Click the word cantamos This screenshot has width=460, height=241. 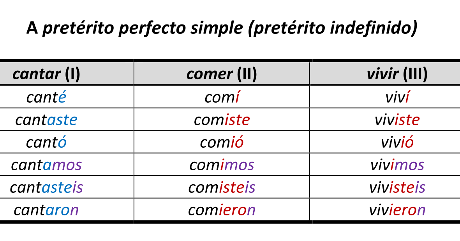[x=46, y=165]
